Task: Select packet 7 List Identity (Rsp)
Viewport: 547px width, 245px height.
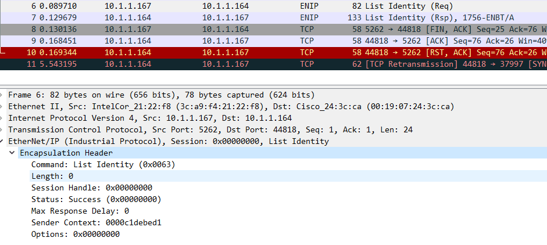Action: [273, 17]
